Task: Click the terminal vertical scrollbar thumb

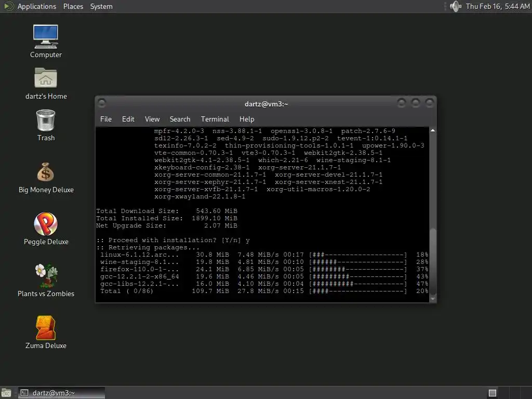Action: coord(433,261)
